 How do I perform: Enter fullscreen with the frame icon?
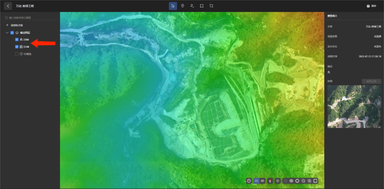tap(315, 181)
